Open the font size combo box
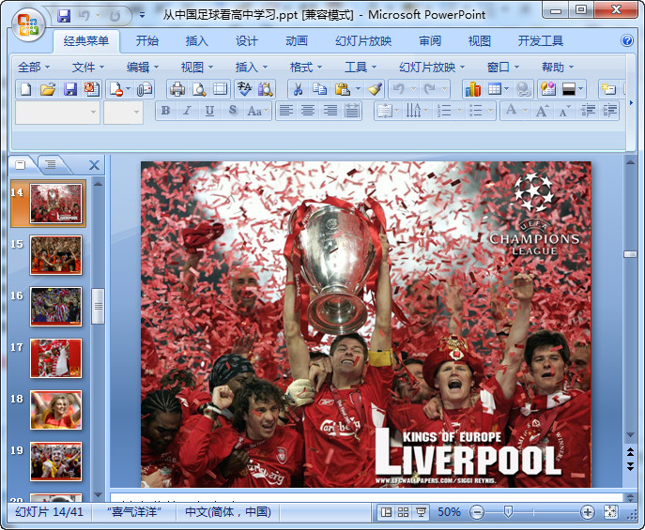This screenshot has height=530, width=645. point(123,113)
